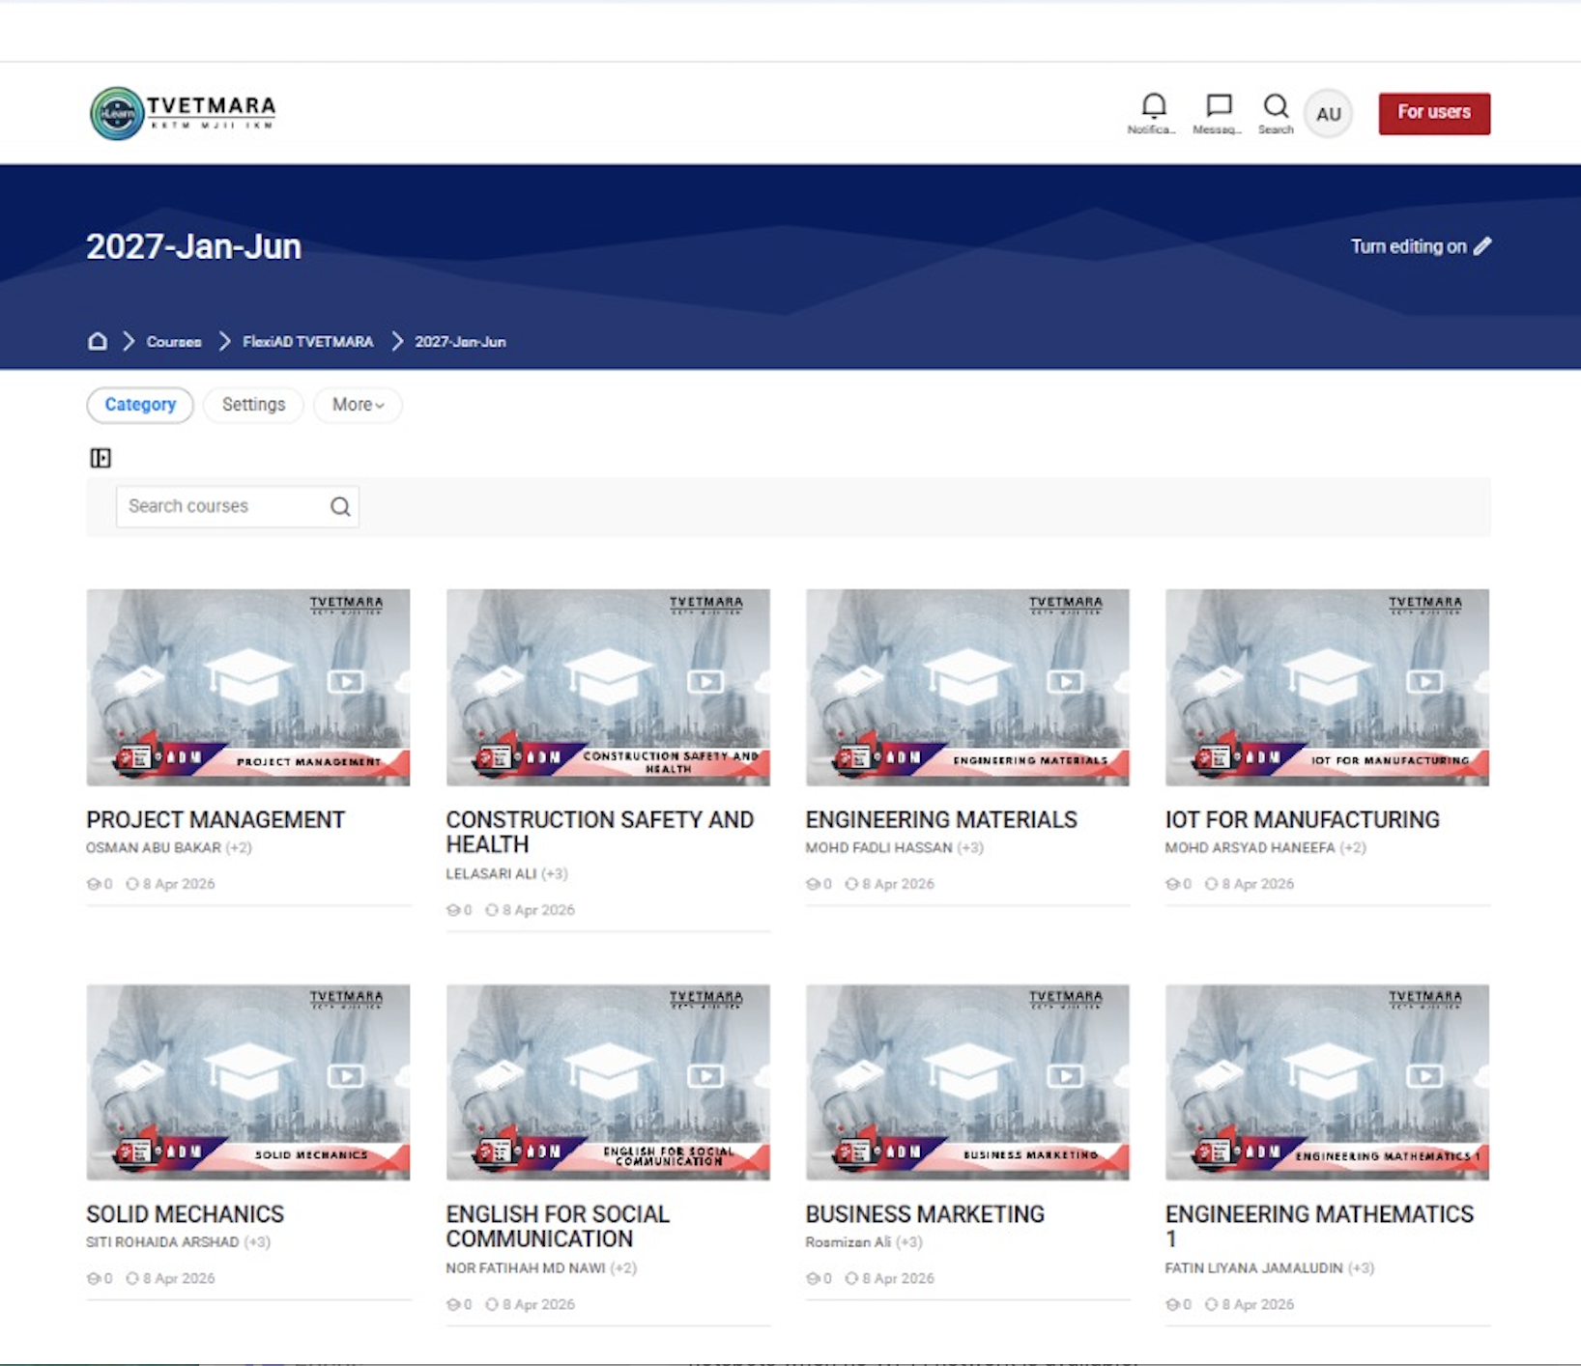Click ENGINEERING MATHEMATICS 1 title
The width and height of the screenshot is (1581, 1366).
(x=1319, y=1226)
